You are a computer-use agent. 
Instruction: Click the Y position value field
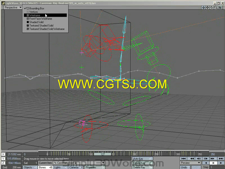pyautogui.click(x=14, y=159)
